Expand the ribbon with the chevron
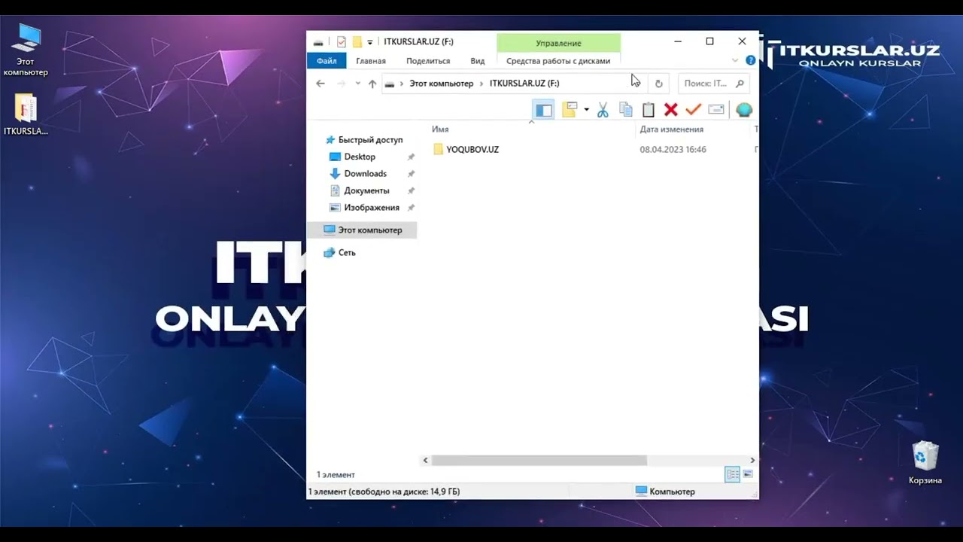The height and width of the screenshot is (542, 963). [735, 60]
